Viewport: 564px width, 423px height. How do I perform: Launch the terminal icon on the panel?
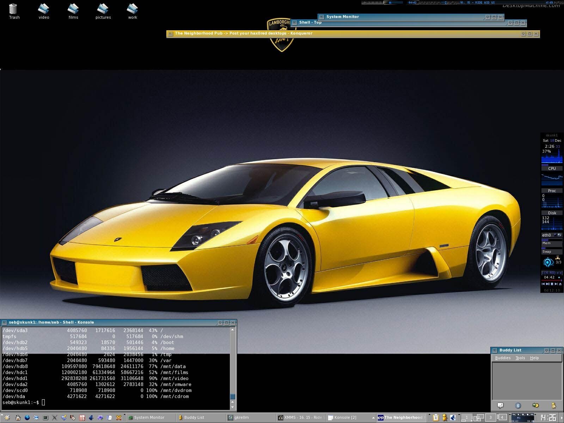(45, 418)
